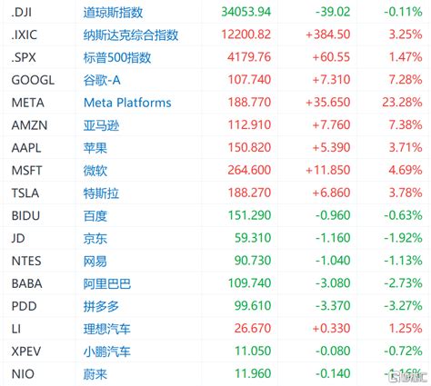Open the 纳斯达克综合指数 link
The height and width of the screenshot is (386, 431).
pyautogui.click(x=131, y=35)
